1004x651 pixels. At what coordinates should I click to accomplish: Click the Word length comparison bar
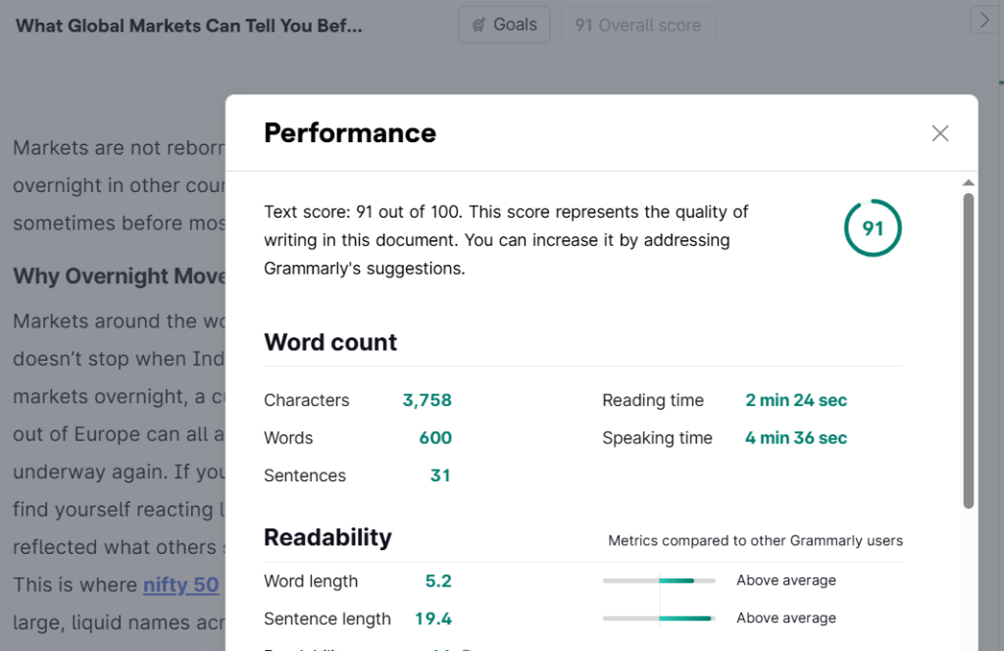point(659,580)
